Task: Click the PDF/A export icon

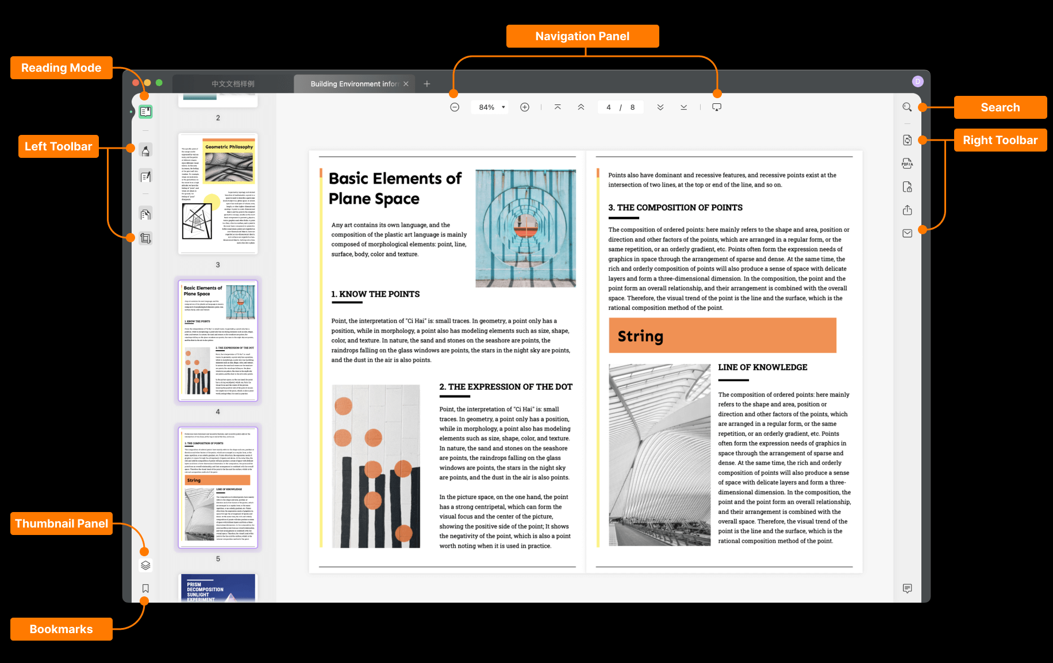Action: (x=907, y=164)
